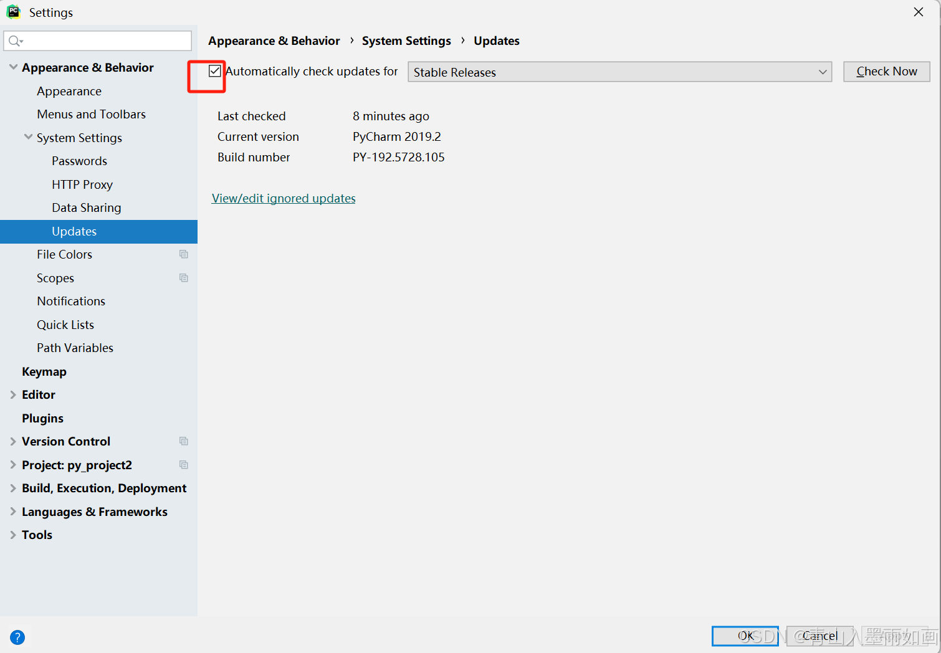Screen dimensions: 941x653
Task: Click build number PY-192.5728.105
Action: tap(399, 157)
